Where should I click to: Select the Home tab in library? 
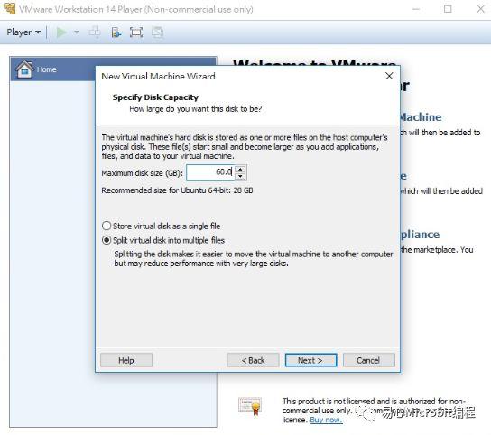(53, 69)
